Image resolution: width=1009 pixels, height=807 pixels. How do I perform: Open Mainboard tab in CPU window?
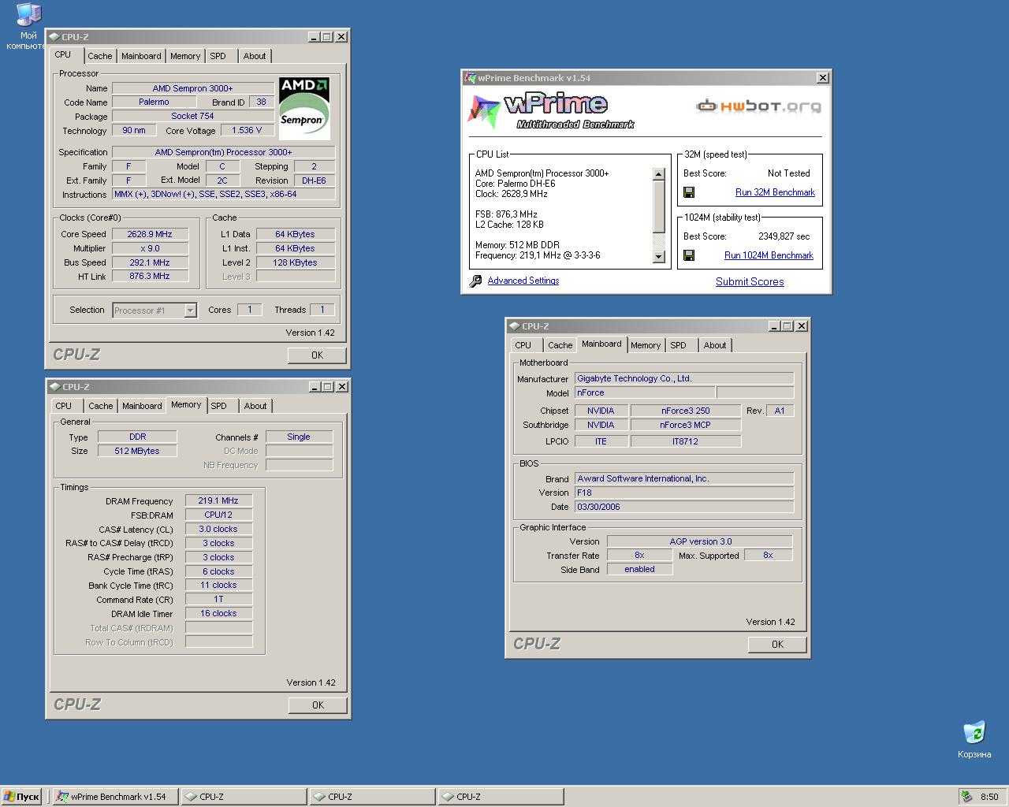(x=141, y=56)
